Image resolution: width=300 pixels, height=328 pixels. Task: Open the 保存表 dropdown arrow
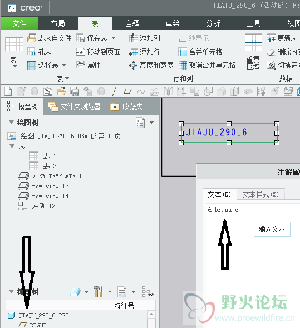(x=113, y=38)
